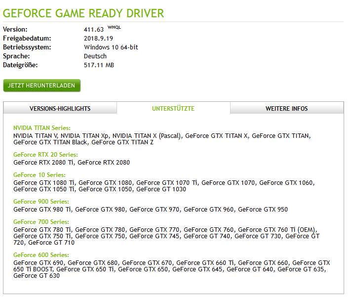Screen dimensions: 354x302
Task: Click GeForce GT 640 text
Action: point(250,269)
